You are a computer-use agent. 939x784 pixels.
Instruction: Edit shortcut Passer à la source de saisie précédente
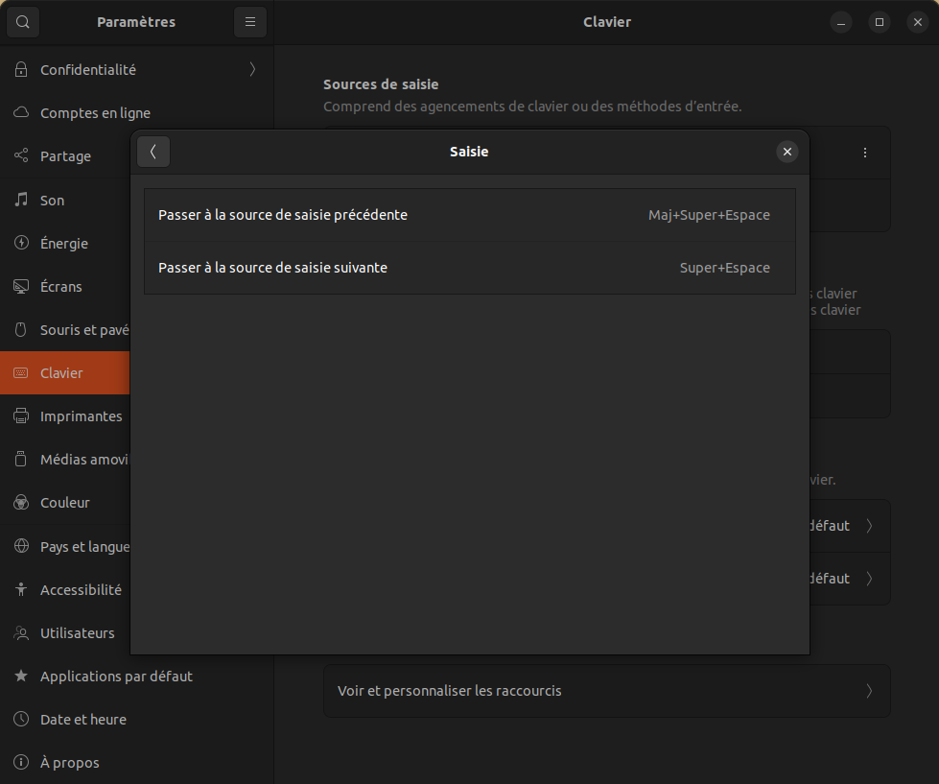pyautogui.click(x=470, y=215)
